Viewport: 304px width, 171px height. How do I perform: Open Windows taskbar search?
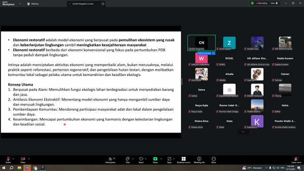pyautogui.click(x=11, y=168)
